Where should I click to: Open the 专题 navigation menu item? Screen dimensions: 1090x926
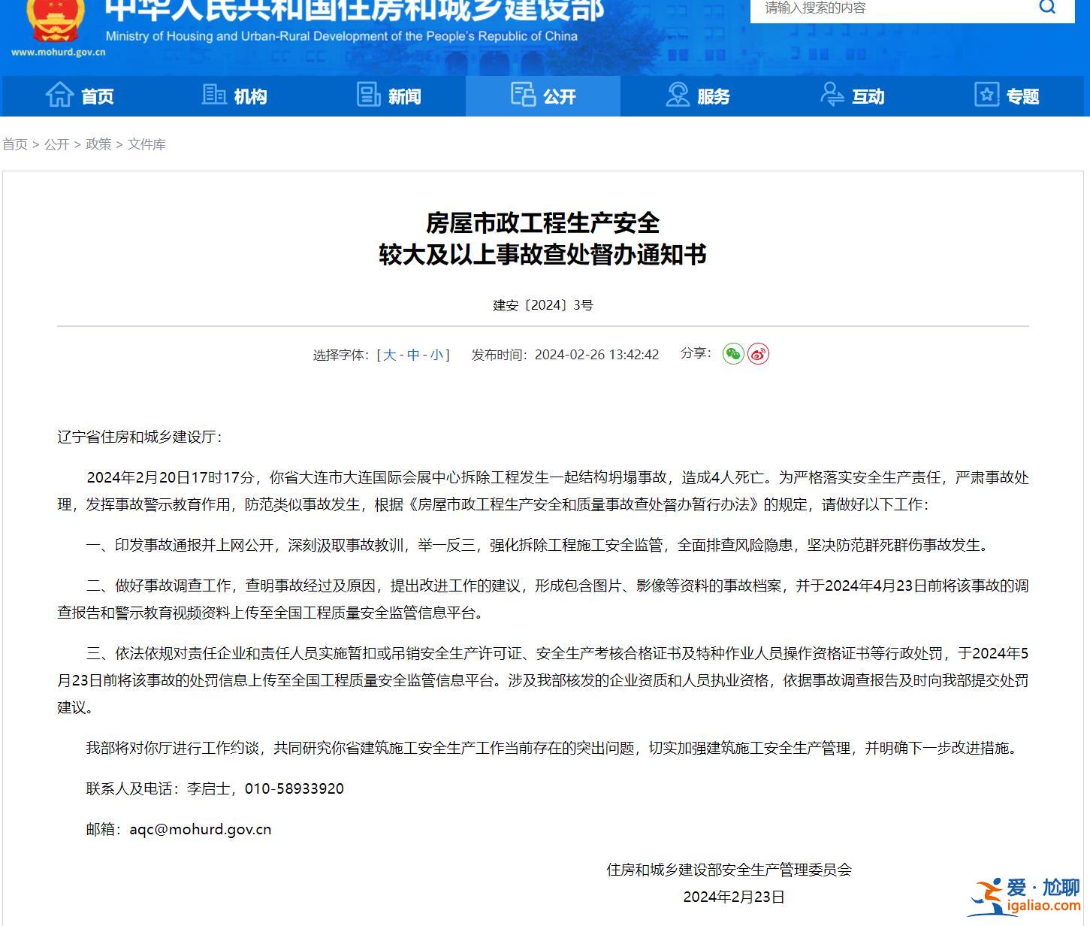[1007, 96]
